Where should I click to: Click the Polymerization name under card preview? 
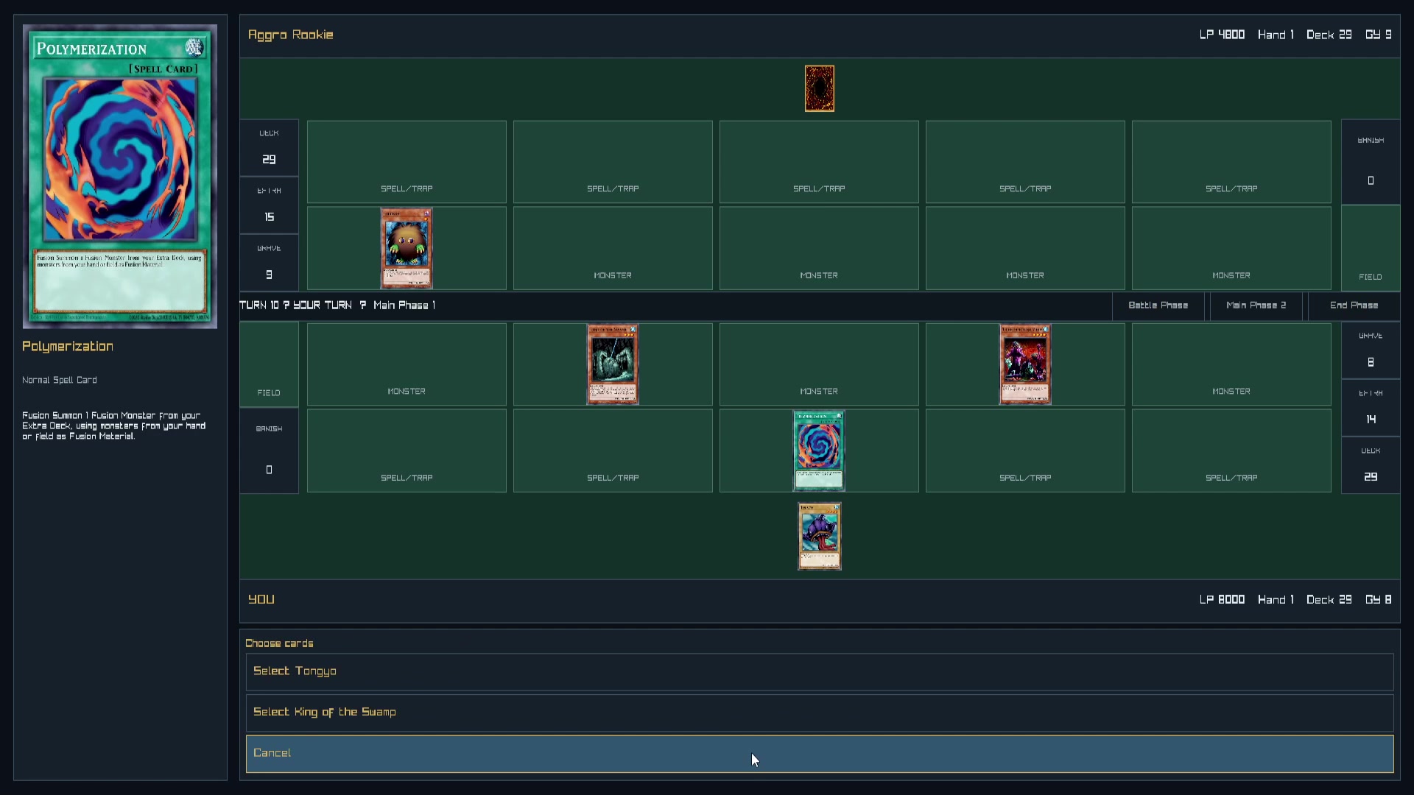tap(68, 346)
